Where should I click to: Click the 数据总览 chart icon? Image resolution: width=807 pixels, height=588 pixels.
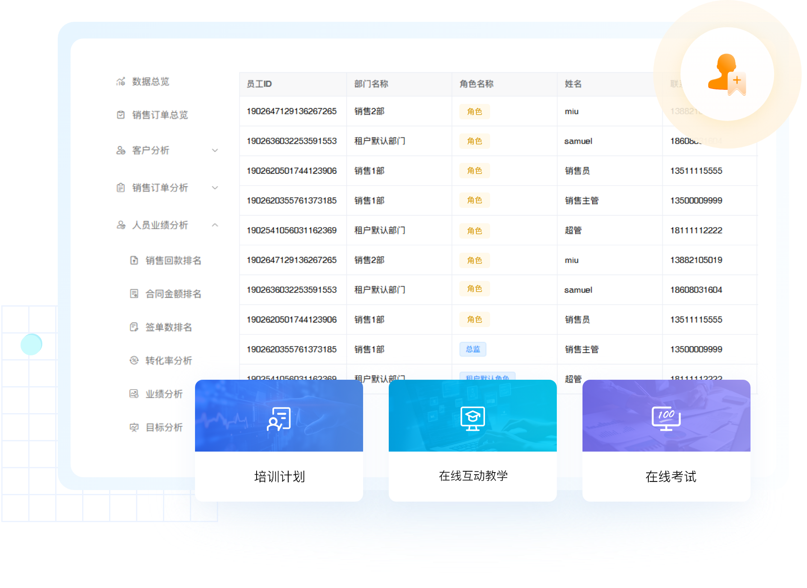tap(121, 81)
